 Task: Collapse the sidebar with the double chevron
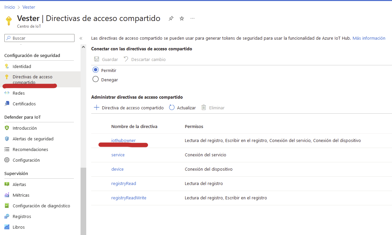[x=81, y=38]
